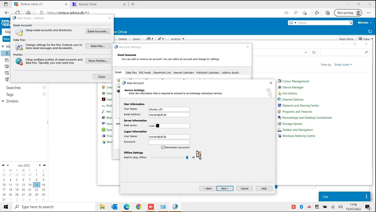Open the Morten user menu

(365, 23)
